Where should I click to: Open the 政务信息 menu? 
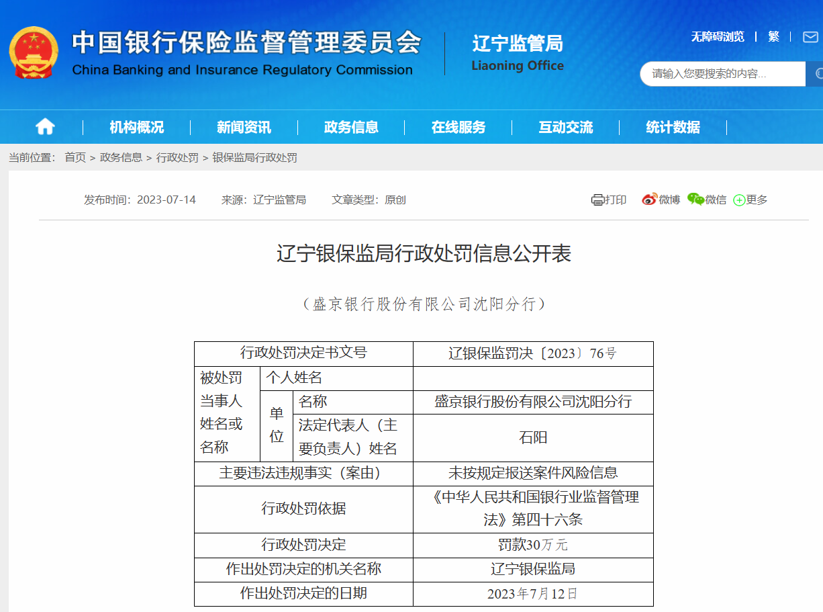(351, 127)
